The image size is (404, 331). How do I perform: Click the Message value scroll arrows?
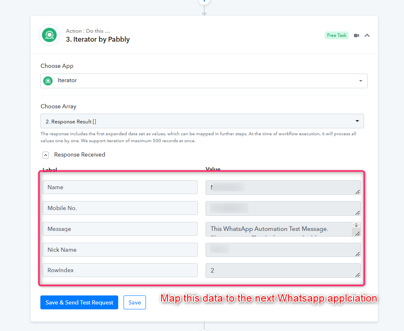click(356, 225)
